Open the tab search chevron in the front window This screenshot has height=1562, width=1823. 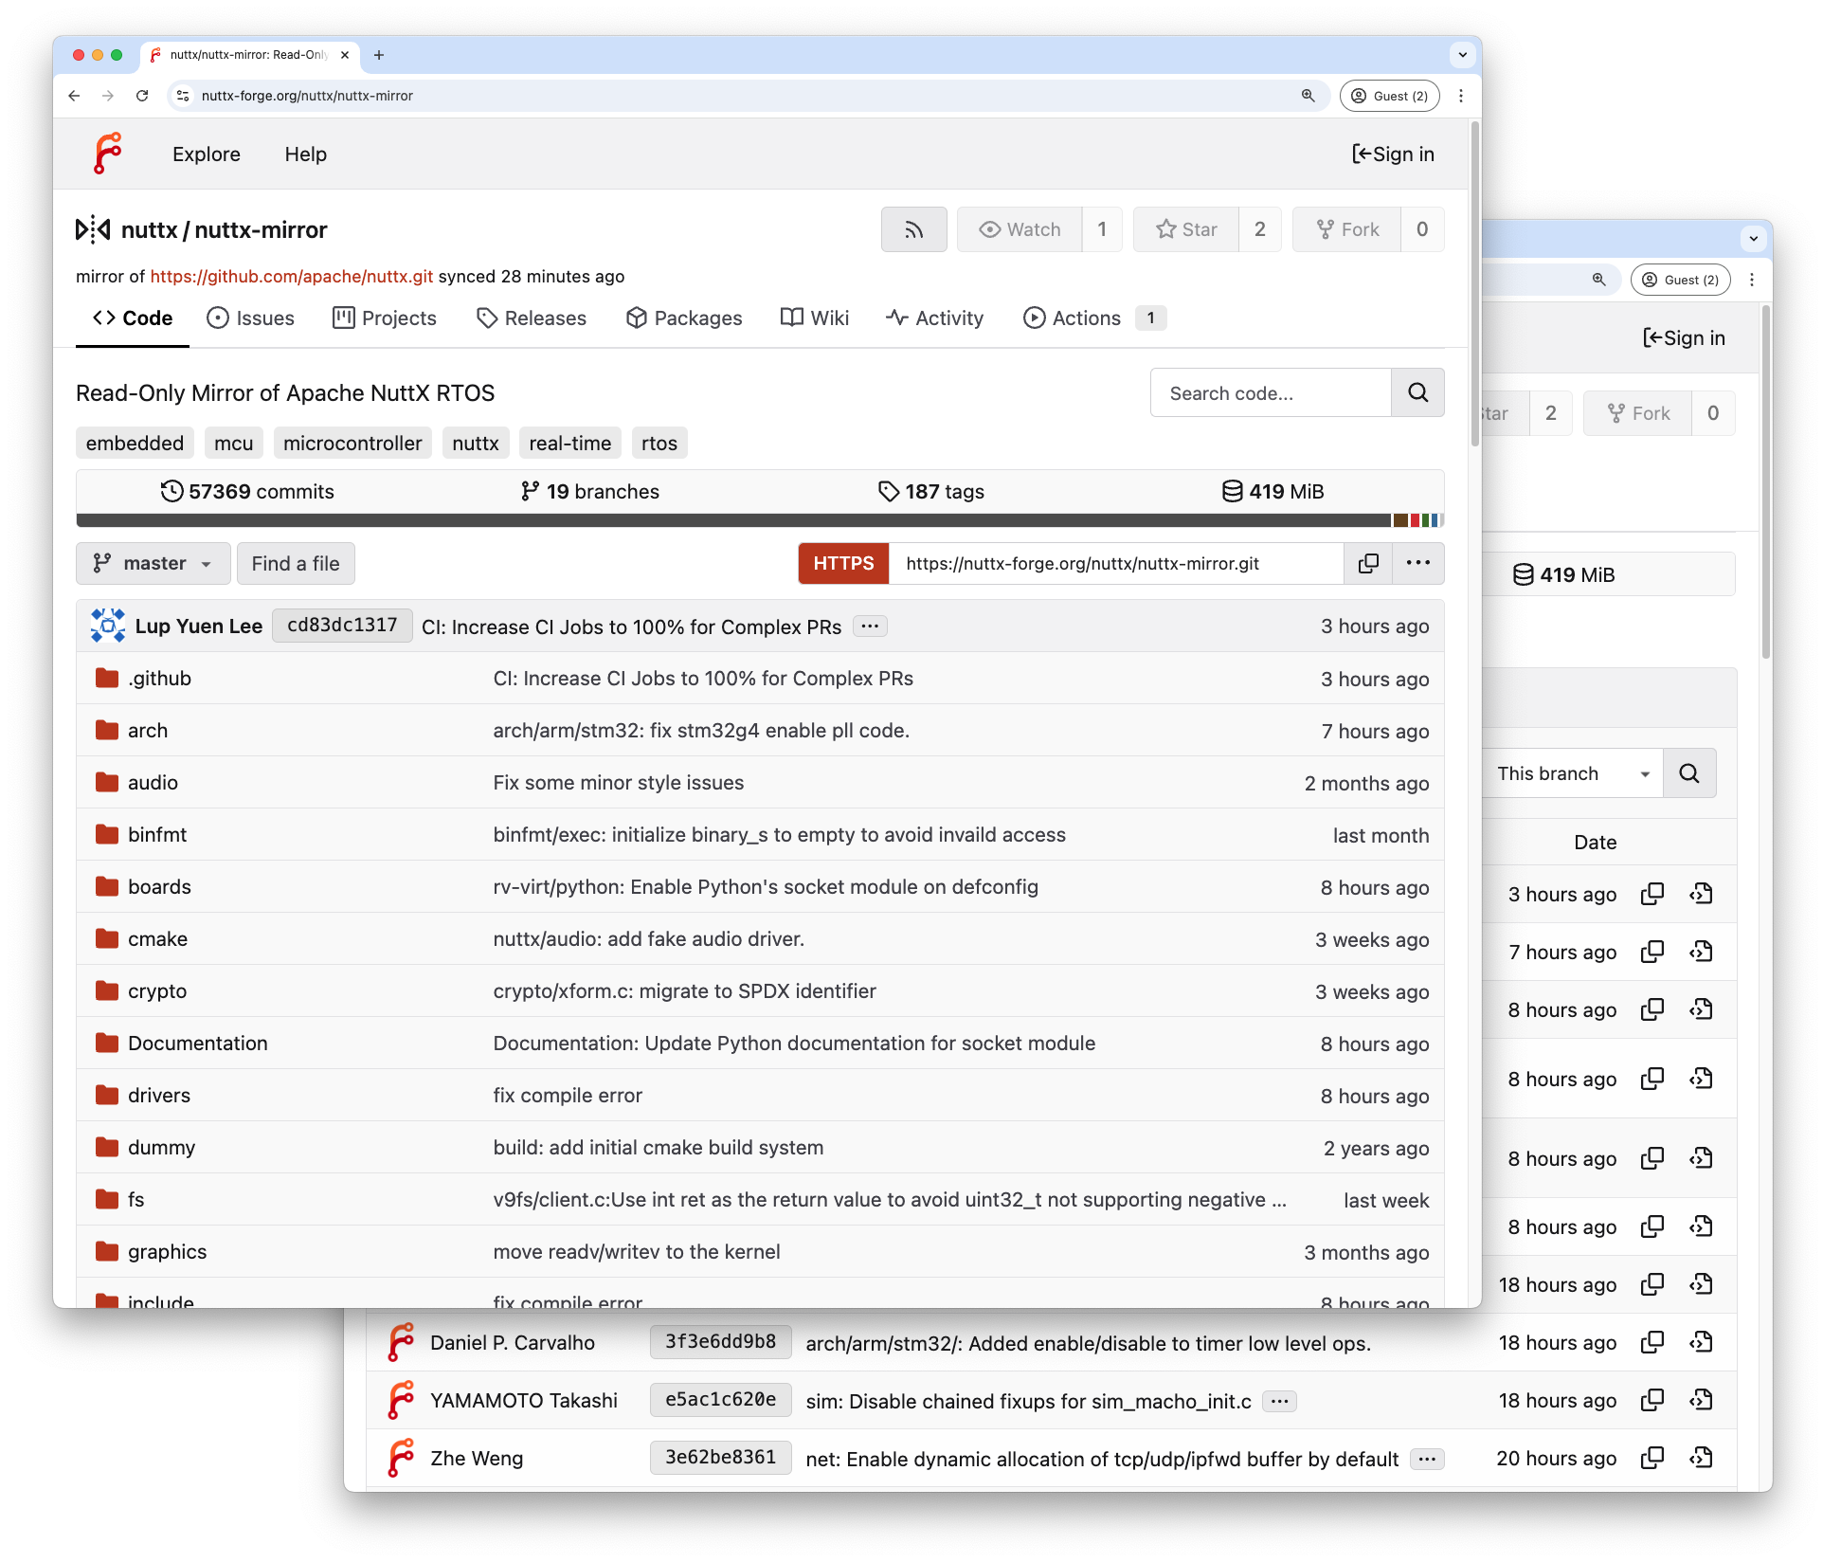[x=1462, y=55]
